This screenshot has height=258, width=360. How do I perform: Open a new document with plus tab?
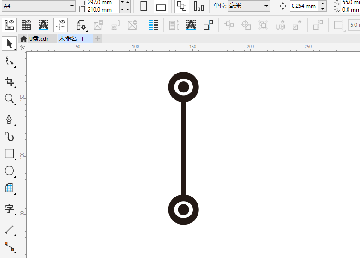pyautogui.click(x=97, y=39)
